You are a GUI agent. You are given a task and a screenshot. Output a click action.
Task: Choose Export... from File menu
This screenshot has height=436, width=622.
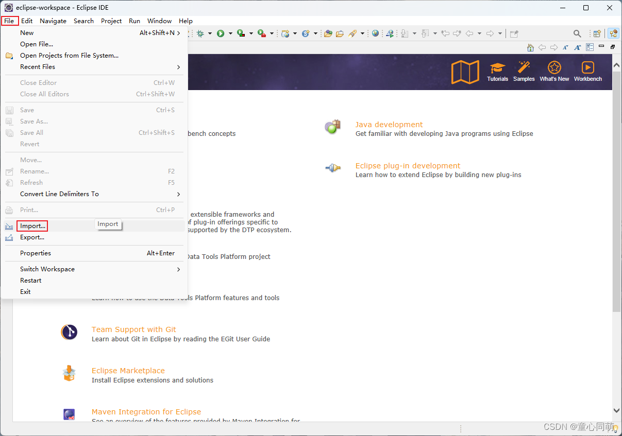point(94,237)
